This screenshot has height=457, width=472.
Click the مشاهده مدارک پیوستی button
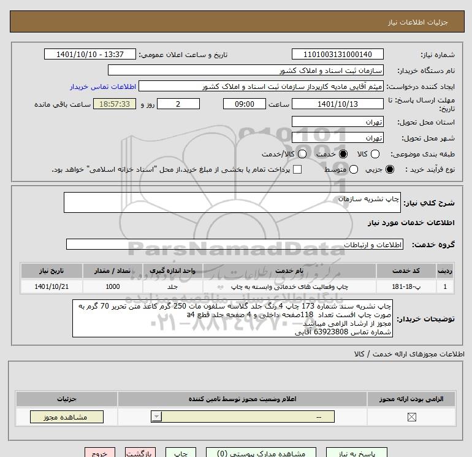[261, 453]
